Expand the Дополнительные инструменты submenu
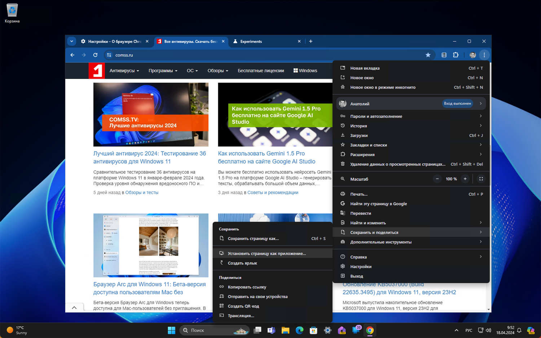The image size is (541, 338). [x=411, y=242]
